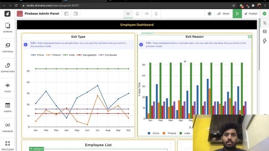Select the Employee List title
Viewport: 269px width, 151px height.
98,145
